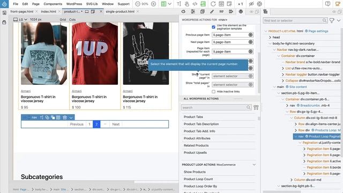Click the x1 multiplier button

(241, 4)
